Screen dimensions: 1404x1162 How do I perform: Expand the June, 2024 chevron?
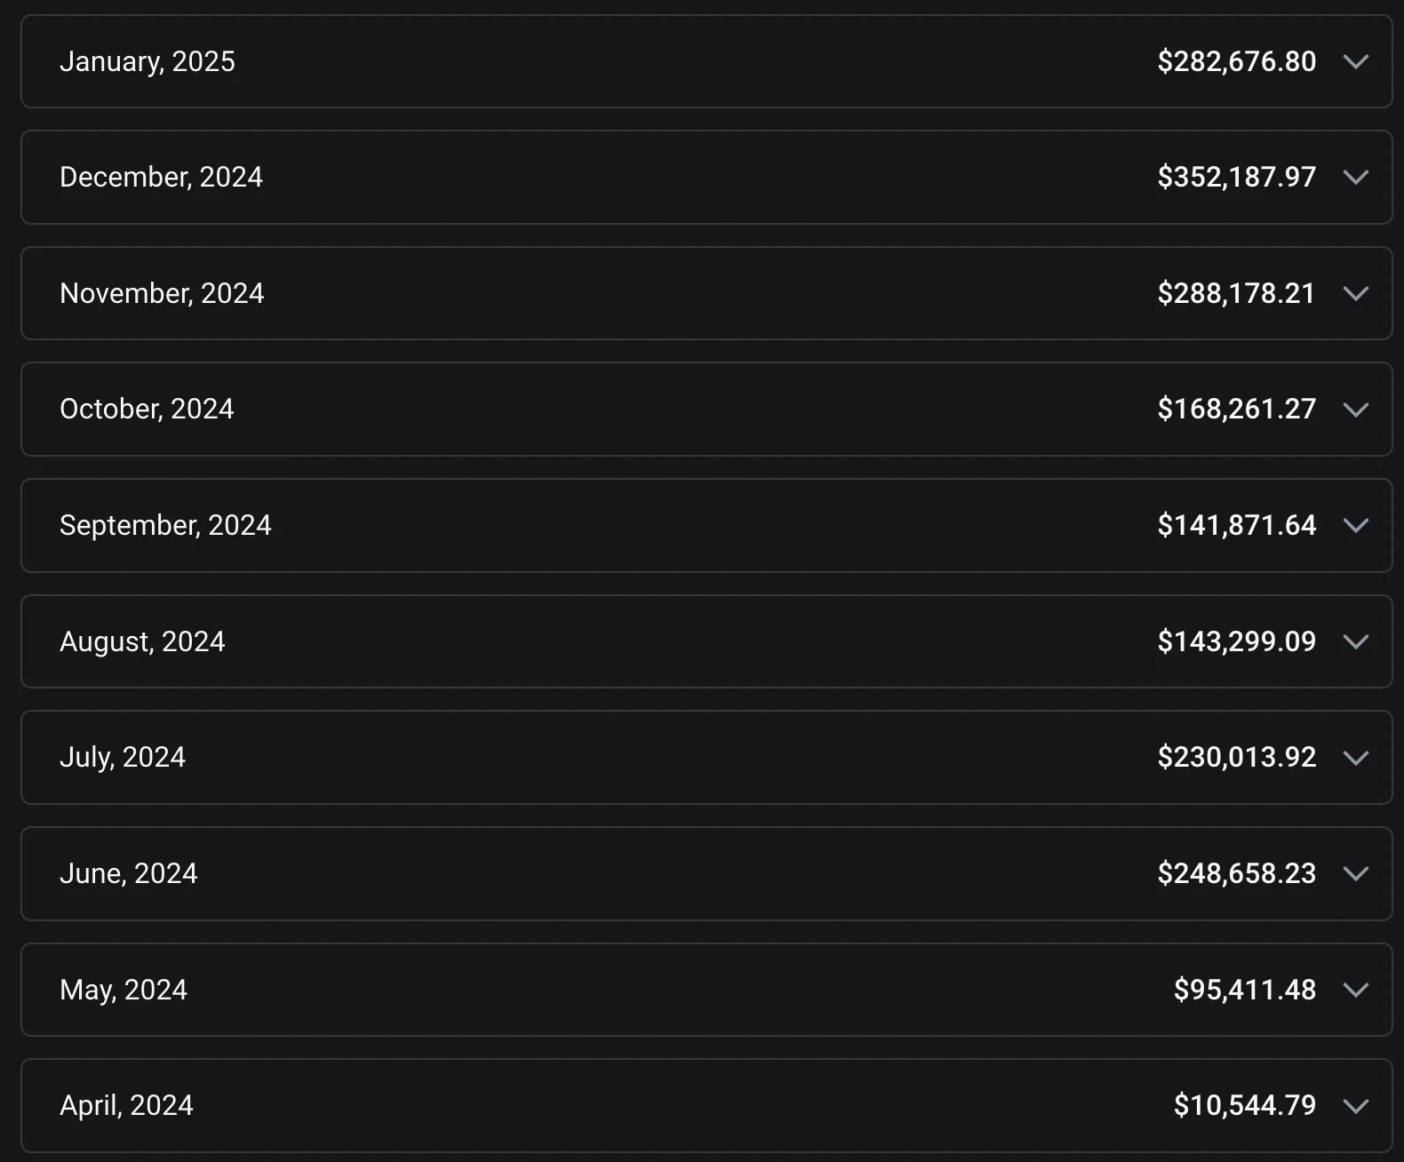(1355, 874)
